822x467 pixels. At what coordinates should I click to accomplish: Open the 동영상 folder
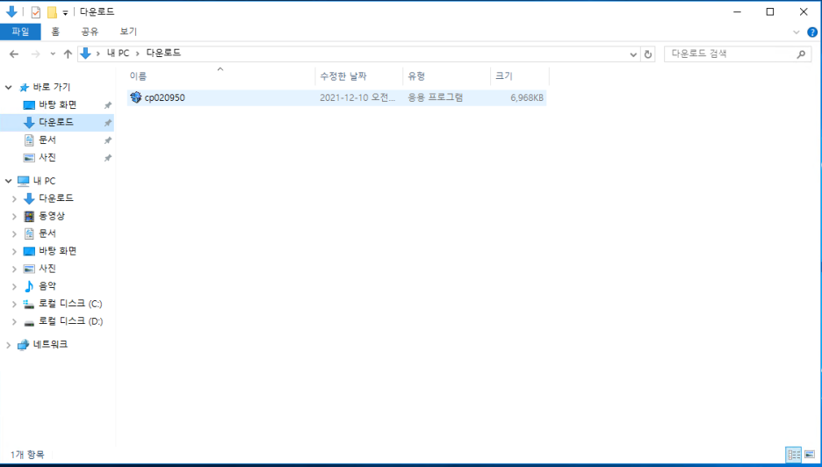point(51,216)
